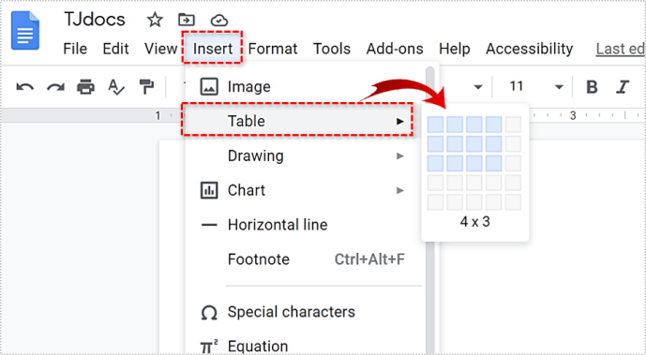Redo the last action

click(x=55, y=87)
